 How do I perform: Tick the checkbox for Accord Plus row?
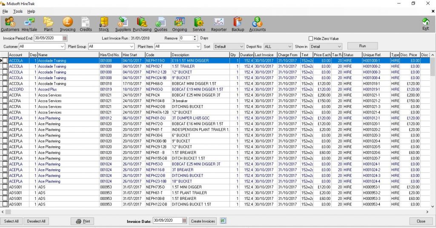[x=5, y=89]
